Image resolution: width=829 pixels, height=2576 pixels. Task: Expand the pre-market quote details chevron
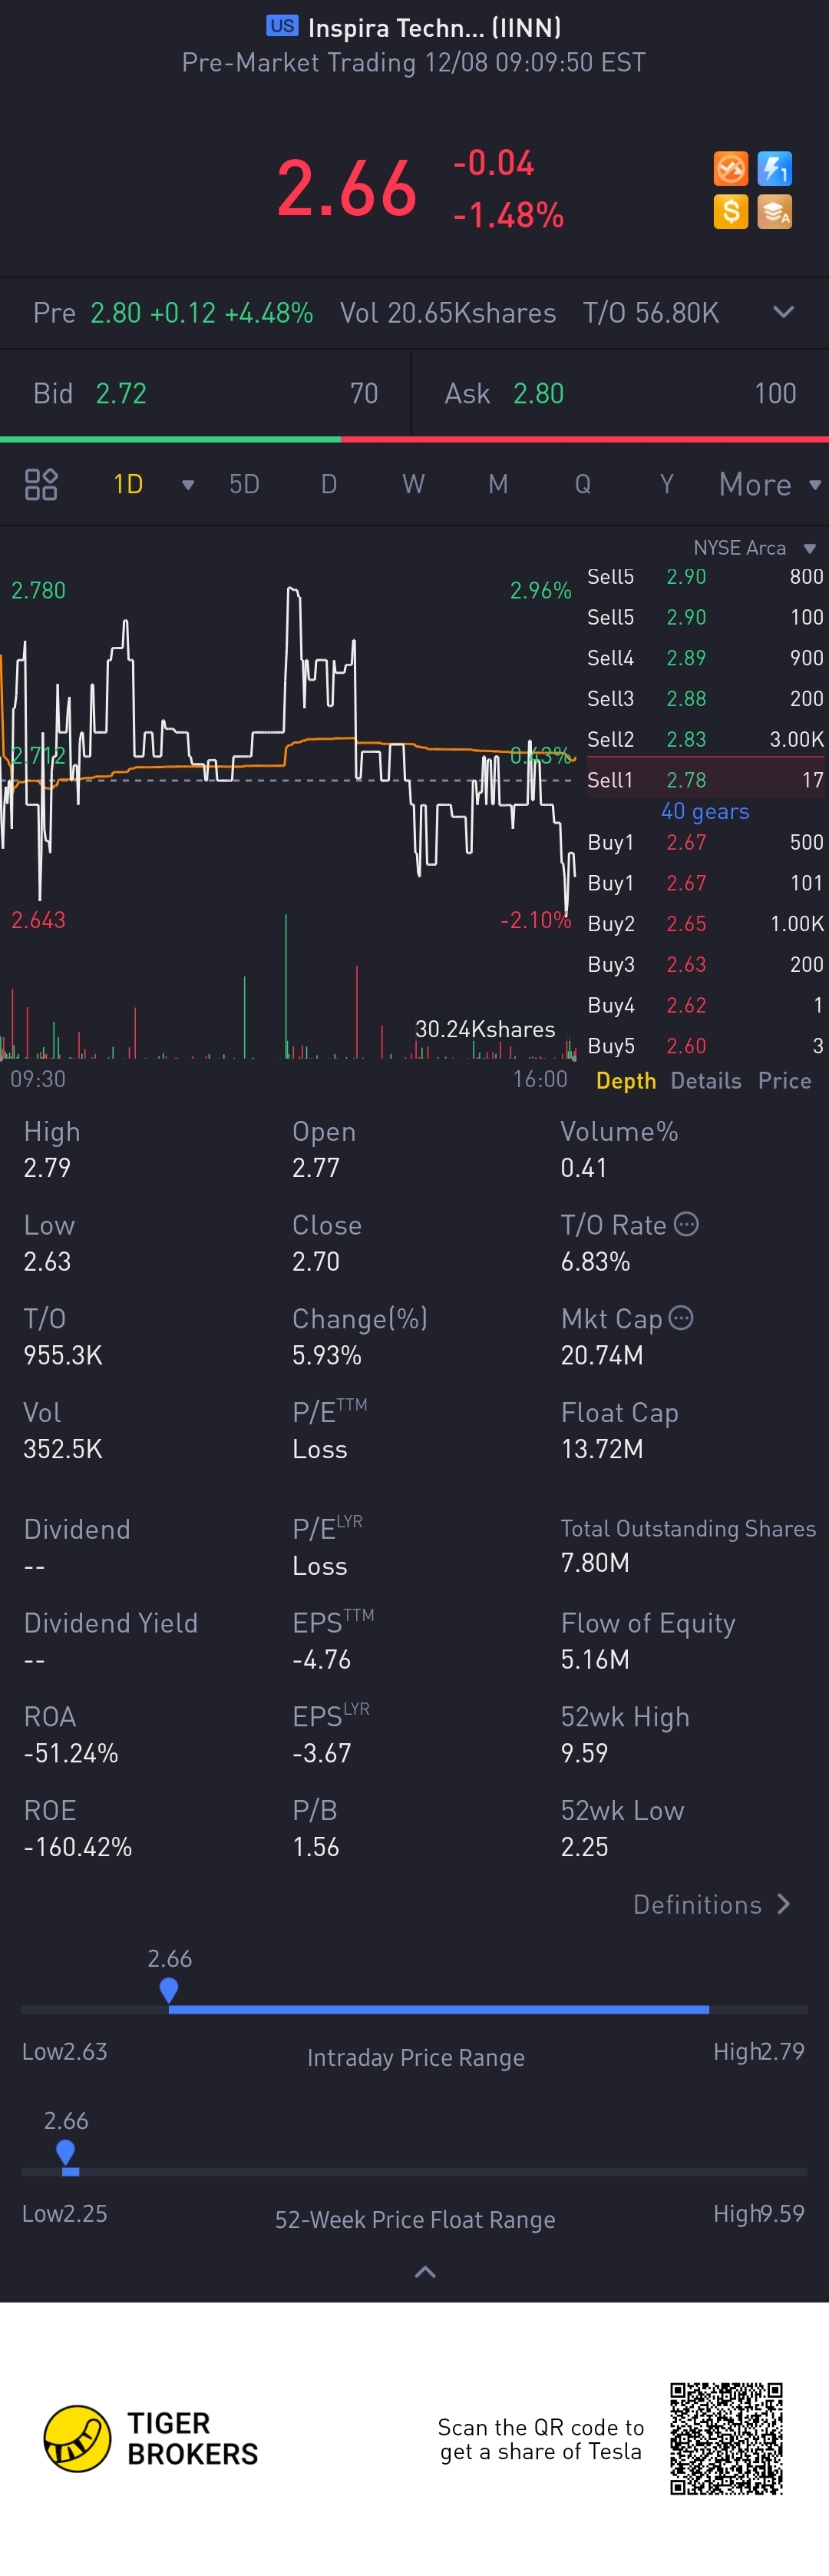pyautogui.click(x=784, y=312)
